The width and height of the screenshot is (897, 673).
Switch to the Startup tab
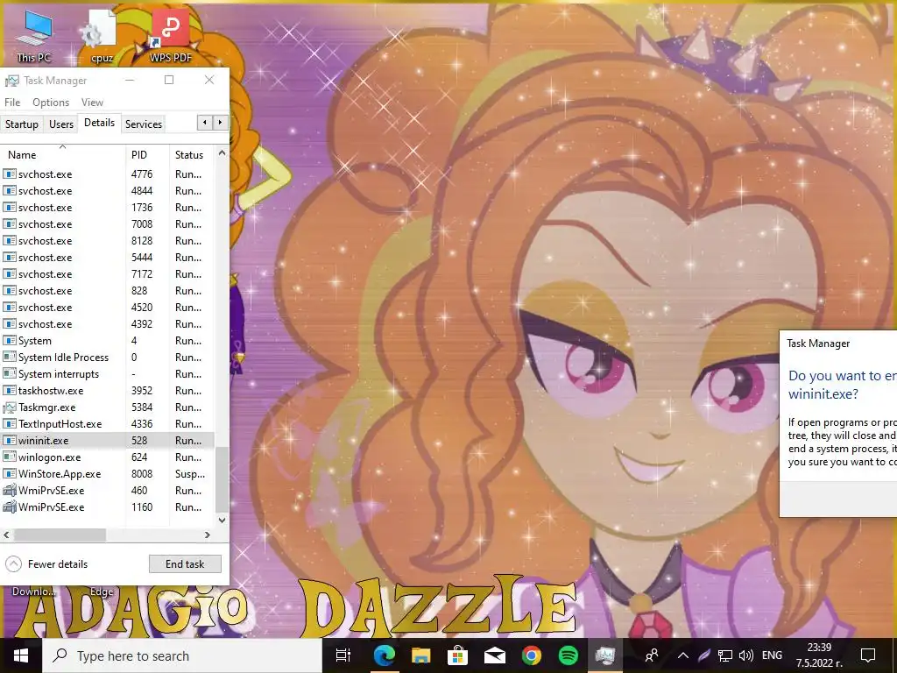pyautogui.click(x=22, y=124)
